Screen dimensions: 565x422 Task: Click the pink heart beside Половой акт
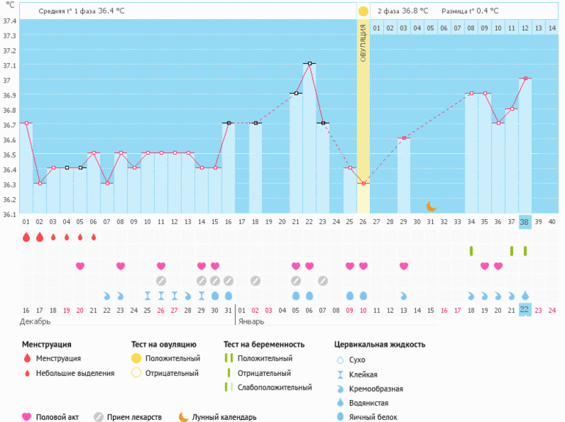coord(27,417)
